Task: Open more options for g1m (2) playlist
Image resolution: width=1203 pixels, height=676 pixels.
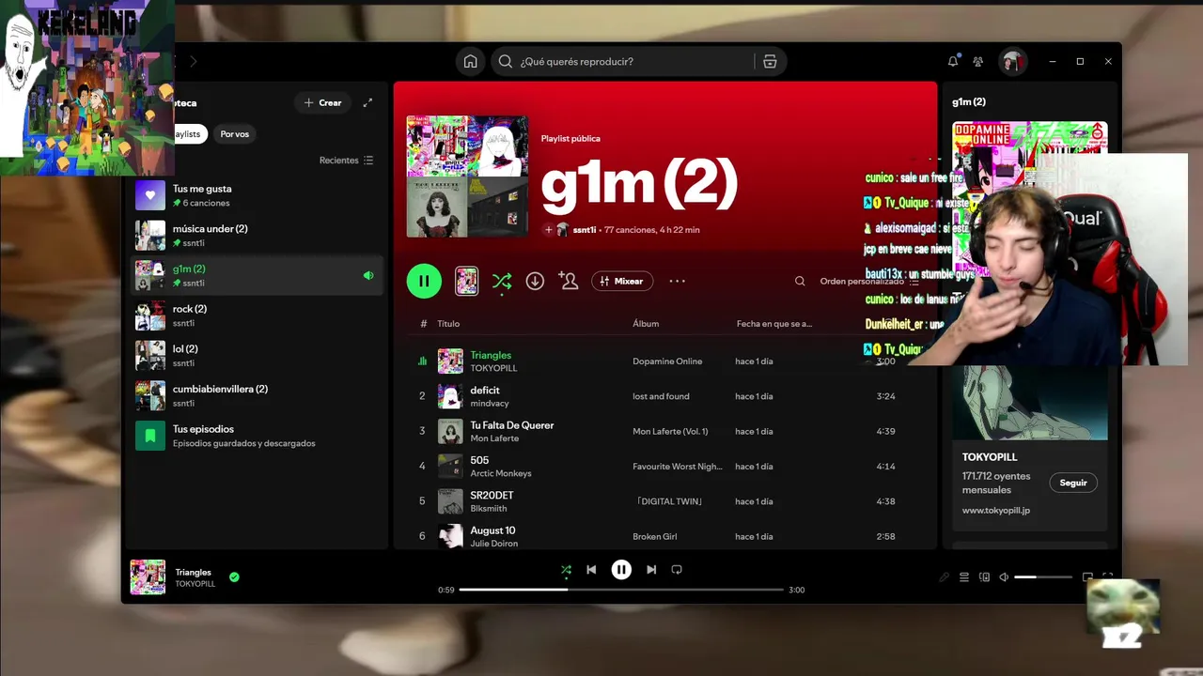Action: (678, 281)
